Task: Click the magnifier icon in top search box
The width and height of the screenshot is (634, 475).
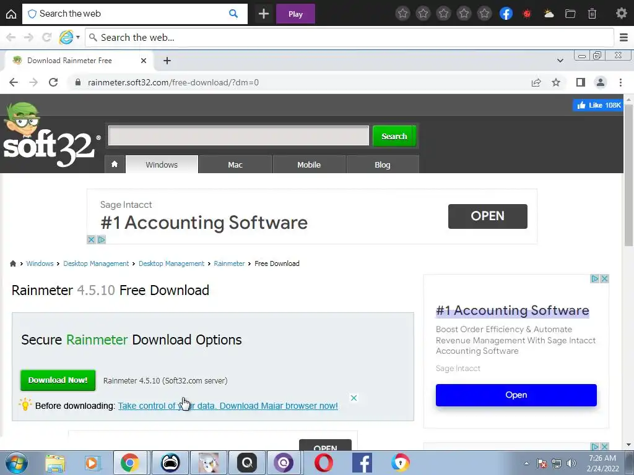Action: coord(233,14)
